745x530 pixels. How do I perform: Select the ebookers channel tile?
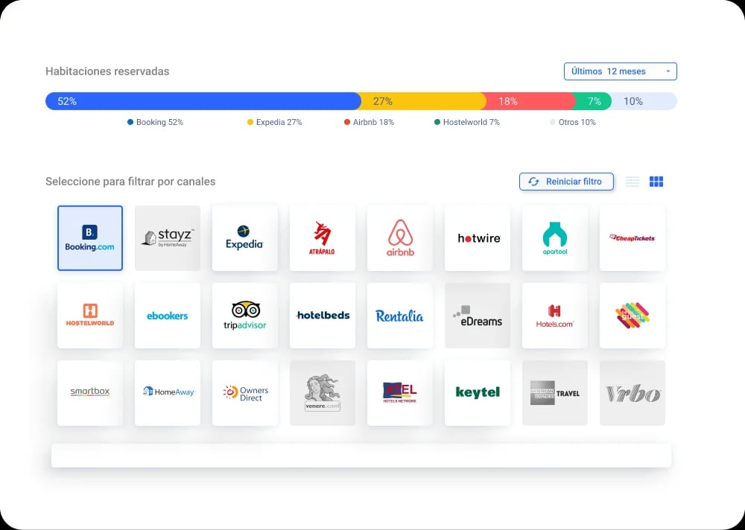point(167,316)
